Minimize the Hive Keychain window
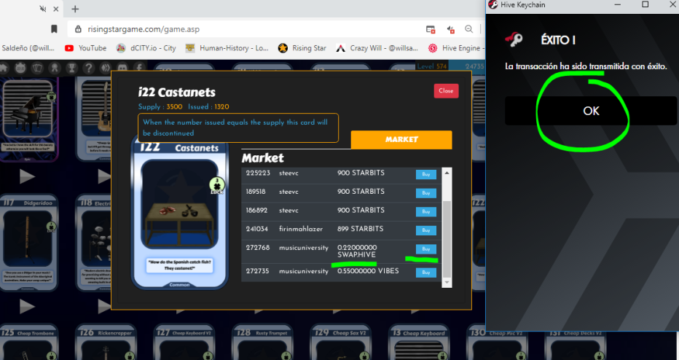The image size is (679, 360). [619, 5]
